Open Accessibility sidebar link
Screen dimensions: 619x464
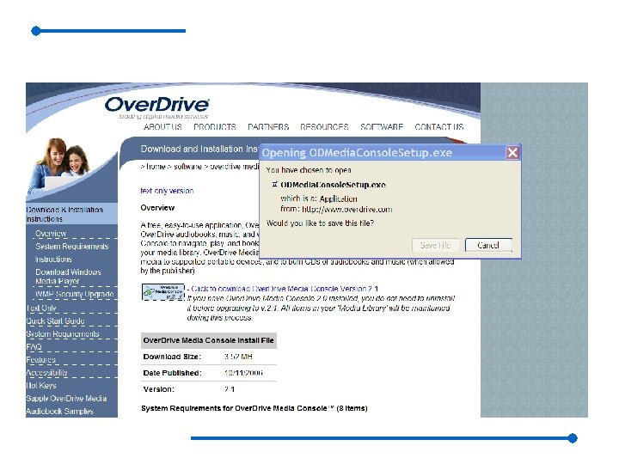pyautogui.click(x=46, y=372)
